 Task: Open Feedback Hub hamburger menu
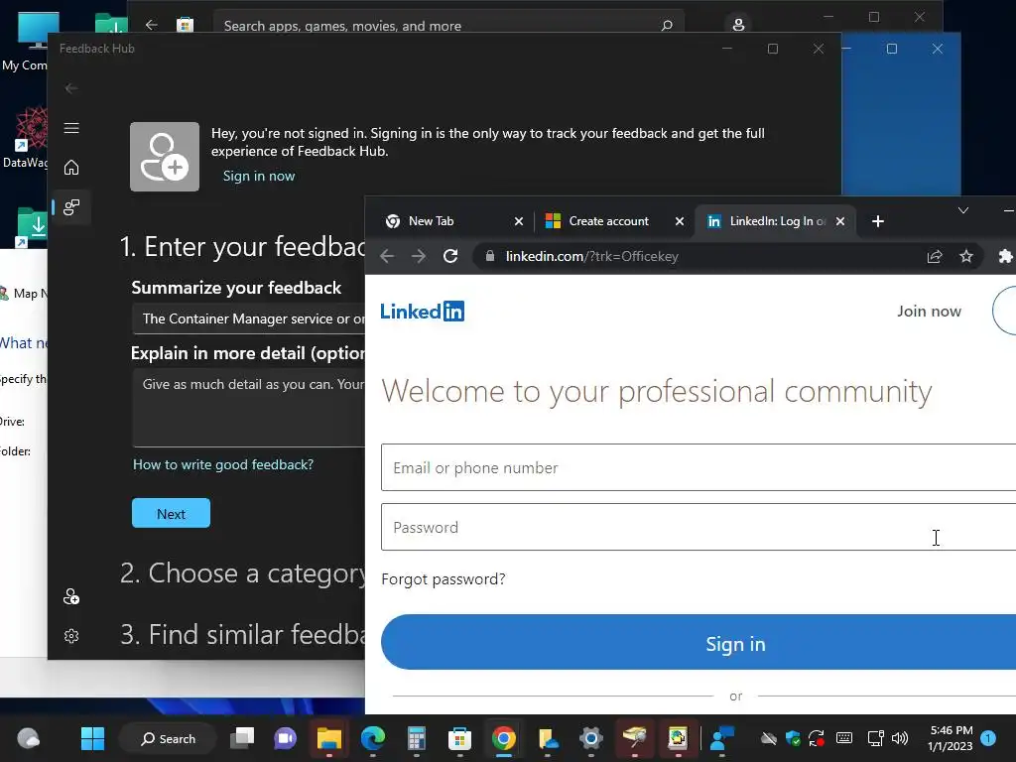point(71,128)
